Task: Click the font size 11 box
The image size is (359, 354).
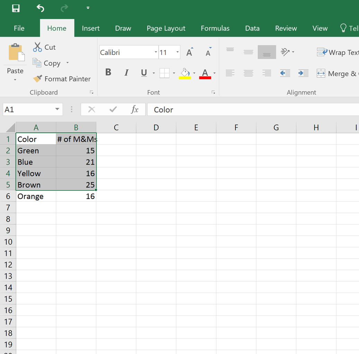Action: (x=167, y=52)
